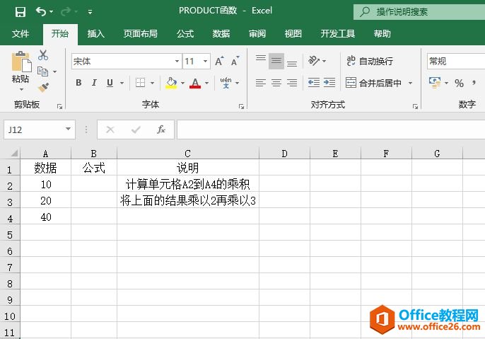The height and width of the screenshot is (339, 485).
Task: Apply the yellow fill color bucket
Action: click(x=171, y=83)
